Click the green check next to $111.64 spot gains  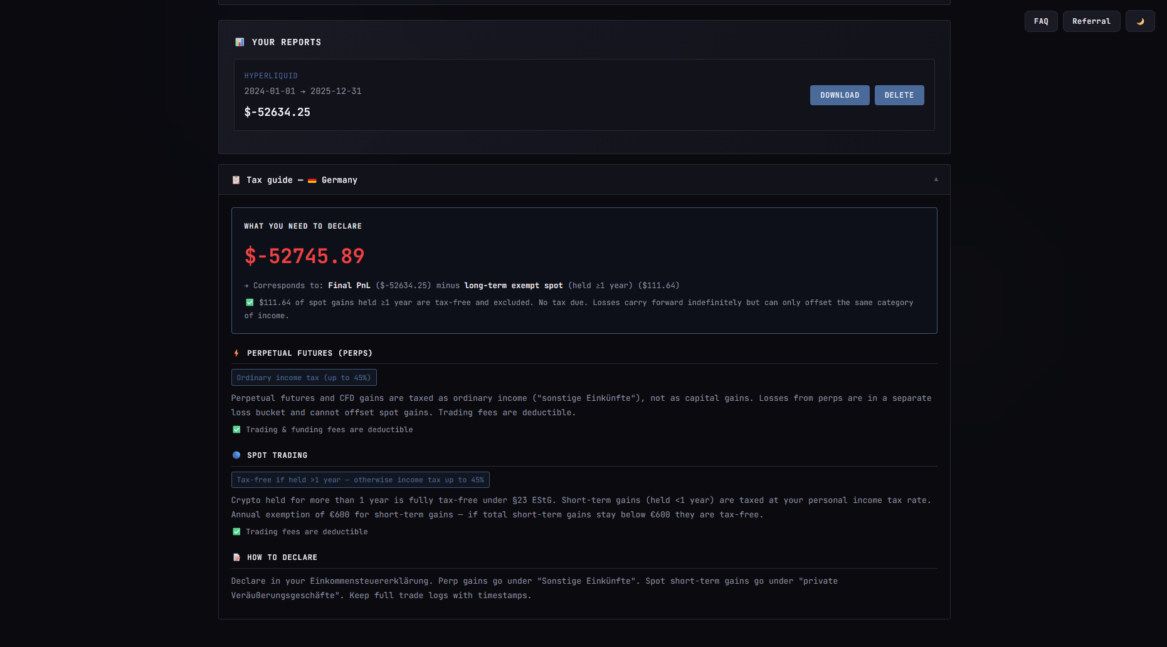click(250, 303)
